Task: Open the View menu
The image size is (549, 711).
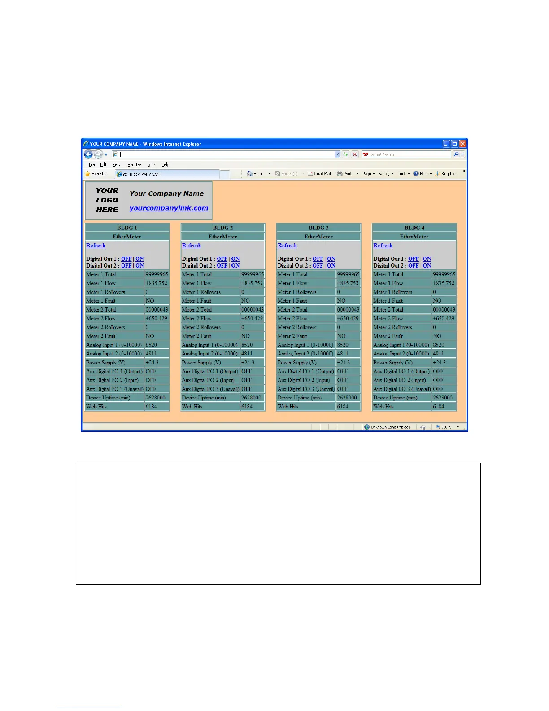Action: (116, 165)
